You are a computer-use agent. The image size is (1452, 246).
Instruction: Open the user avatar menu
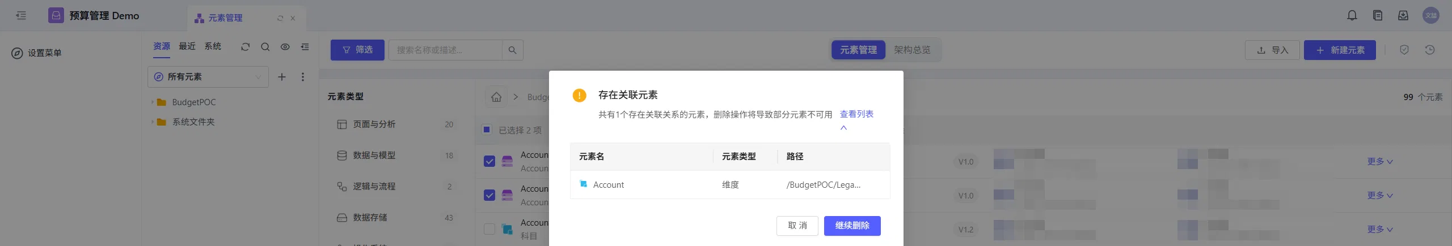tap(1431, 15)
